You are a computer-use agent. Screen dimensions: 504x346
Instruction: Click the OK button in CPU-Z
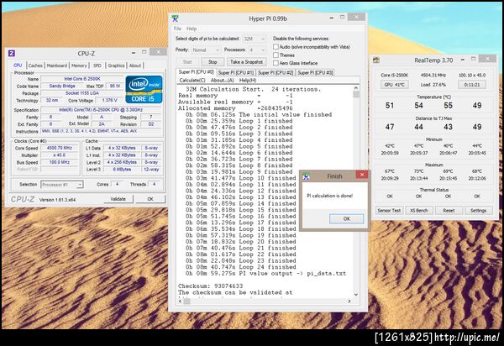150,199
